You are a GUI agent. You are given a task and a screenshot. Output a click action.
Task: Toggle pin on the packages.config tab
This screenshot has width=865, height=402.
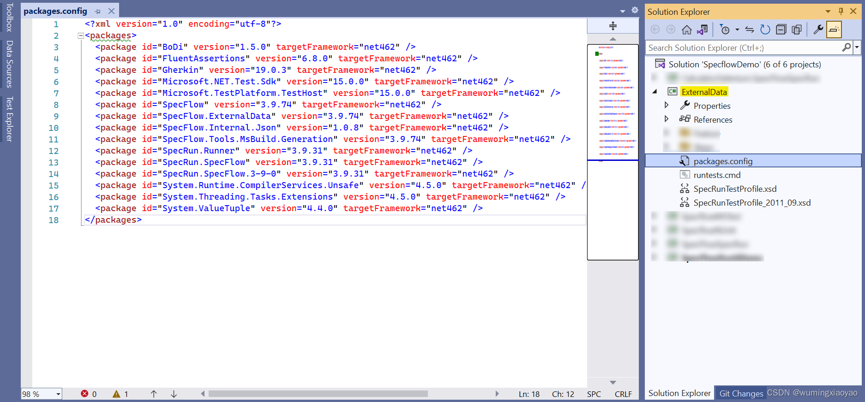(97, 11)
